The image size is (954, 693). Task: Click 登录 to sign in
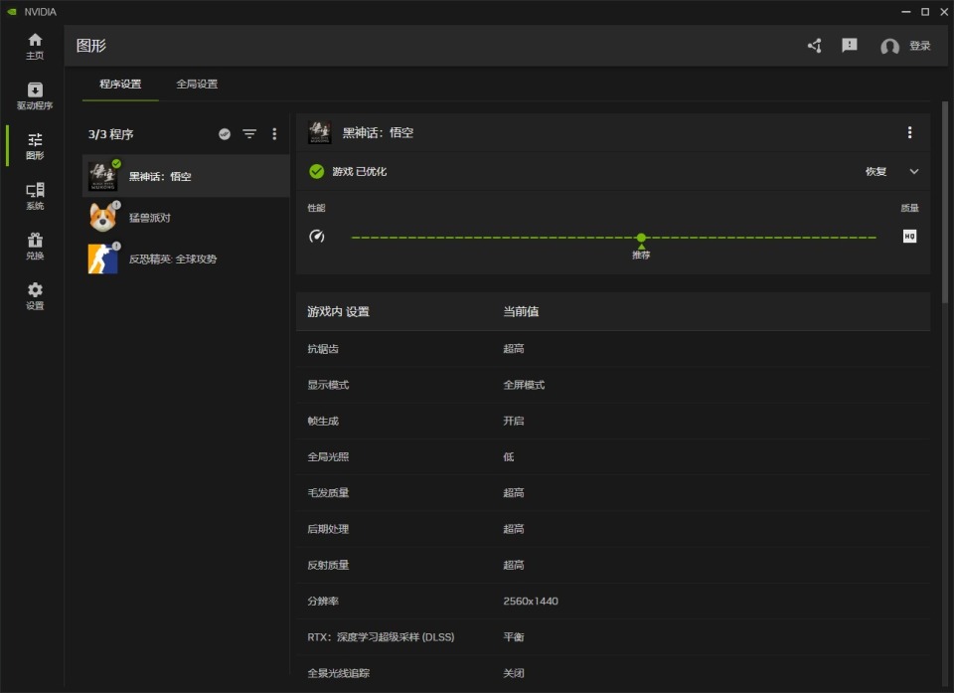pos(919,46)
